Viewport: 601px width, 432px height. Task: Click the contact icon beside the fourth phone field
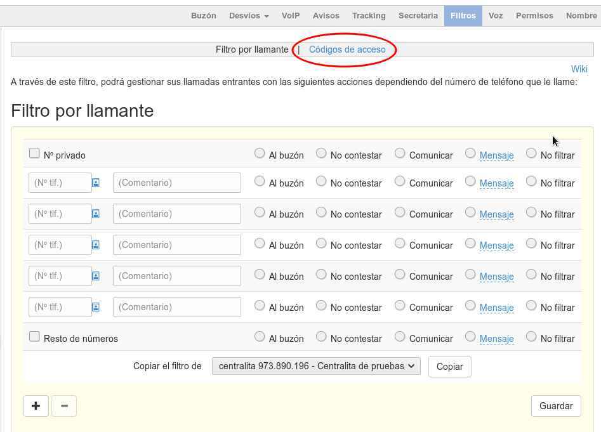tap(95, 275)
